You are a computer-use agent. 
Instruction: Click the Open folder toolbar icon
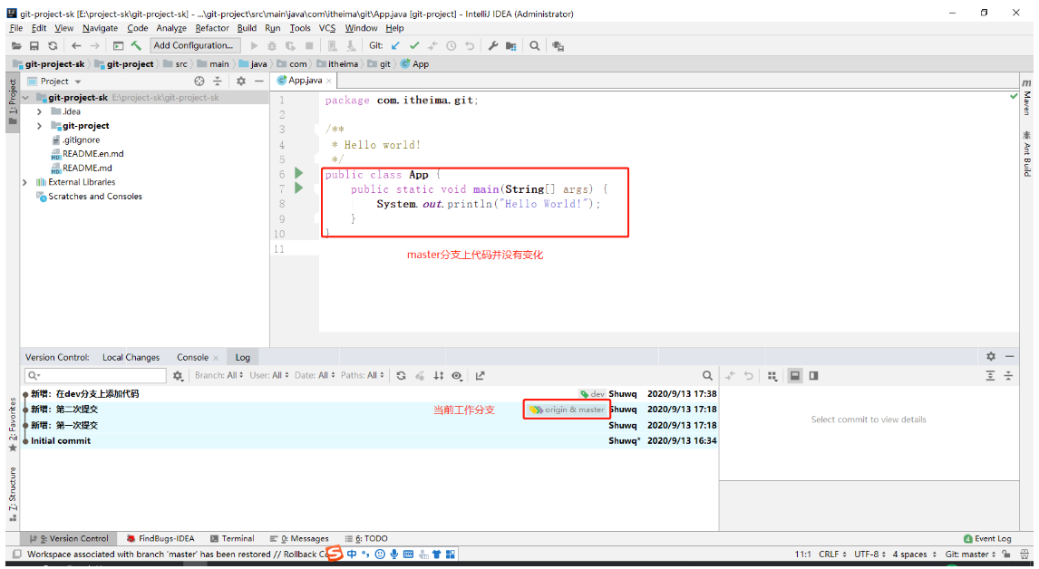point(16,45)
